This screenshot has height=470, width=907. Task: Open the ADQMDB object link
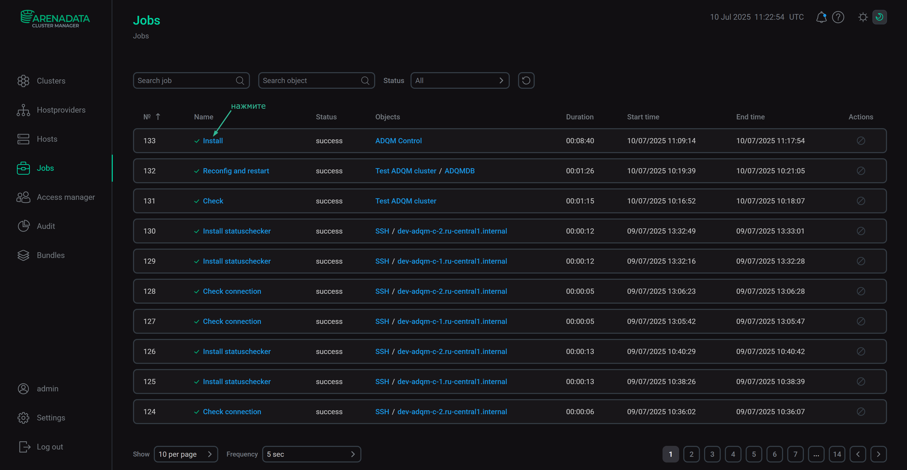[x=459, y=171]
